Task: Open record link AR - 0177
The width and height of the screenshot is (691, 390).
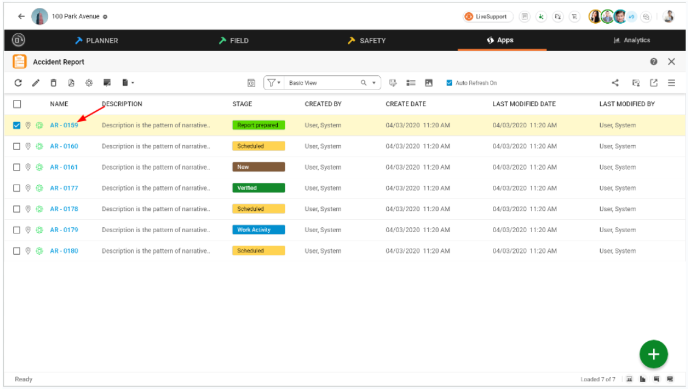Action: coord(64,188)
